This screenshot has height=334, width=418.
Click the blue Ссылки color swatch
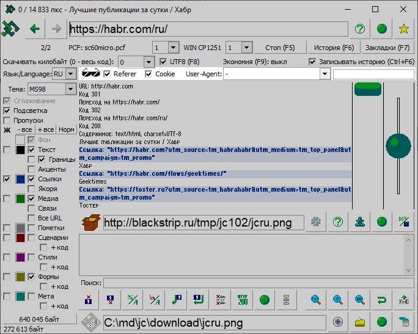click(20, 179)
